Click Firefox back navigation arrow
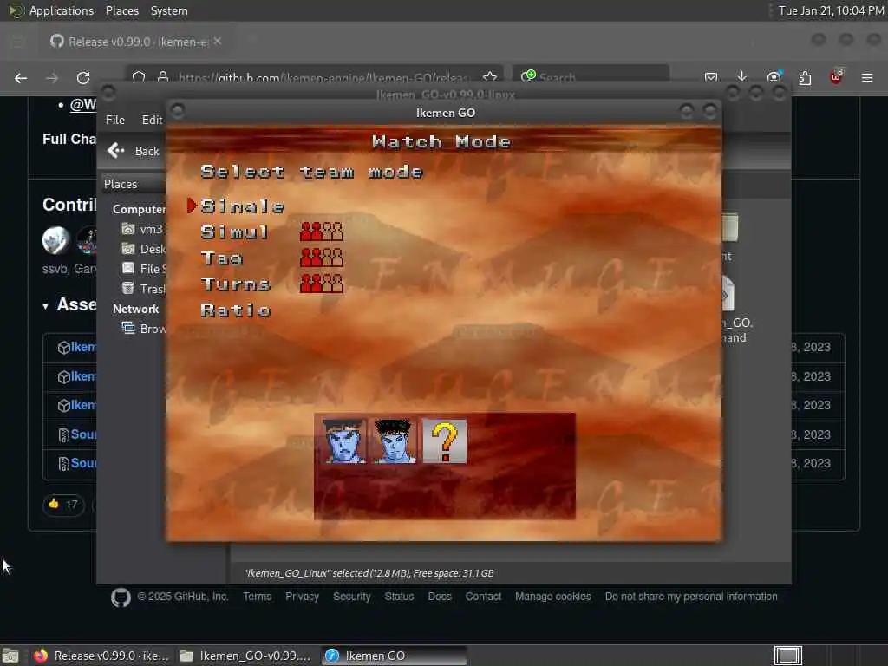The width and height of the screenshot is (888, 666). pyautogui.click(x=21, y=78)
